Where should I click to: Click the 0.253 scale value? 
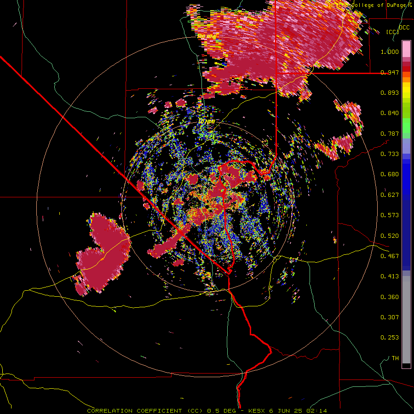[x=390, y=338]
